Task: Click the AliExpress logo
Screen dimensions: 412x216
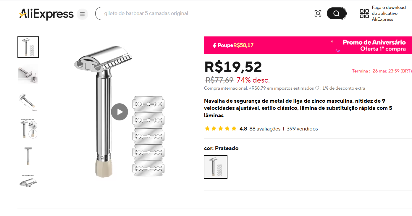Action: [46, 14]
